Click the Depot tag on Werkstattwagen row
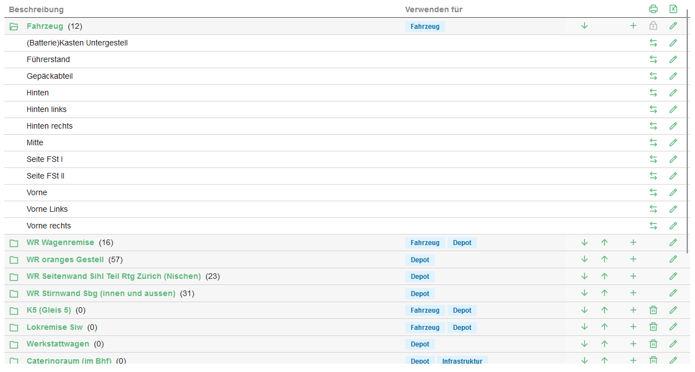 (420, 344)
